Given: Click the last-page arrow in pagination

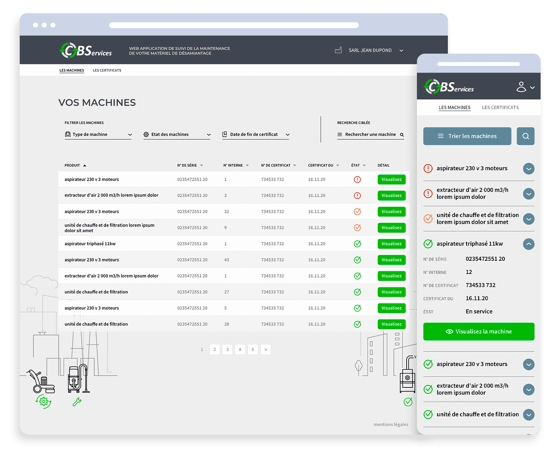Looking at the screenshot, I should pos(265,349).
